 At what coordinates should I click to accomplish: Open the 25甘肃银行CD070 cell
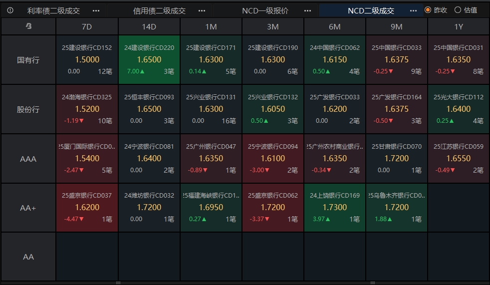[x=397, y=158]
